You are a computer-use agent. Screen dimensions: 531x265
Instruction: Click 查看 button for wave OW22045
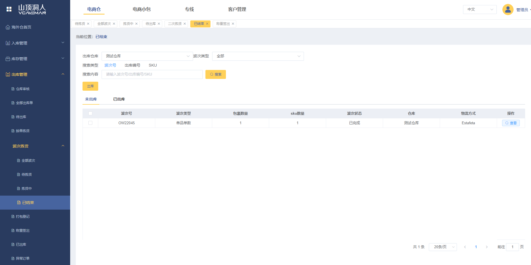511,123
